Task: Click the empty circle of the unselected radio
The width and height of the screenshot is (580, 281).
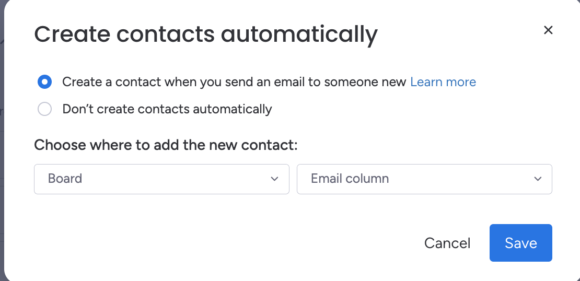Action: pyautogui.click(x=45, y=109)
